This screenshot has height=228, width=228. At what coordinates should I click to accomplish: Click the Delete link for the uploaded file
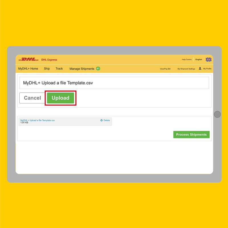tap(107, 120)
